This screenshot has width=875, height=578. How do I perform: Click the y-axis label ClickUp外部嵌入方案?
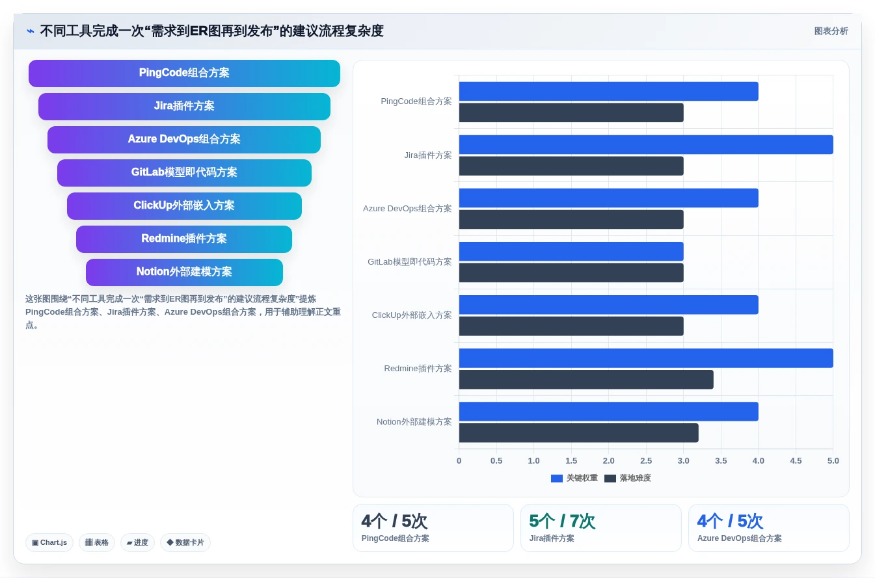point(412,315)
